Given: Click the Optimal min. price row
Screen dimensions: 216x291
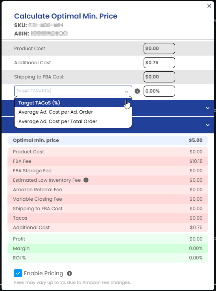Looking at the screenshot, I should pos(108,140).
